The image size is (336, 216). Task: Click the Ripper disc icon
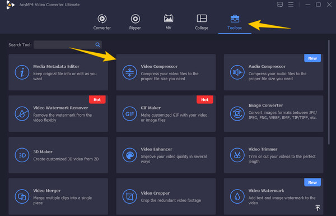coord(136,19)
